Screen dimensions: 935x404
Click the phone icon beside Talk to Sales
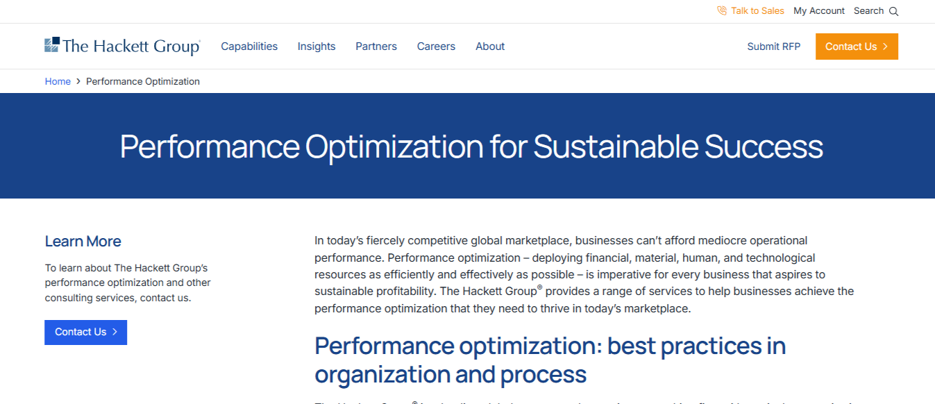722,11
